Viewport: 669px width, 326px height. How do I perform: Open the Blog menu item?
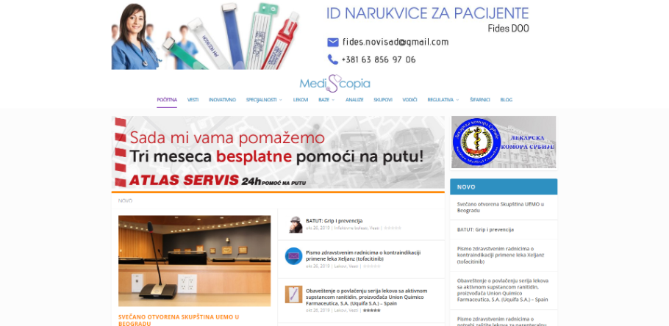506,100
